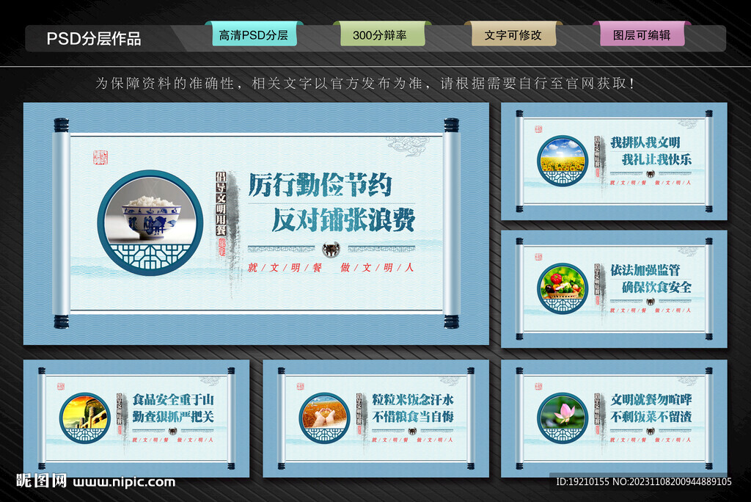Select the text 不惜粮食当自悔
751x502 pixels.
[413, 417]
